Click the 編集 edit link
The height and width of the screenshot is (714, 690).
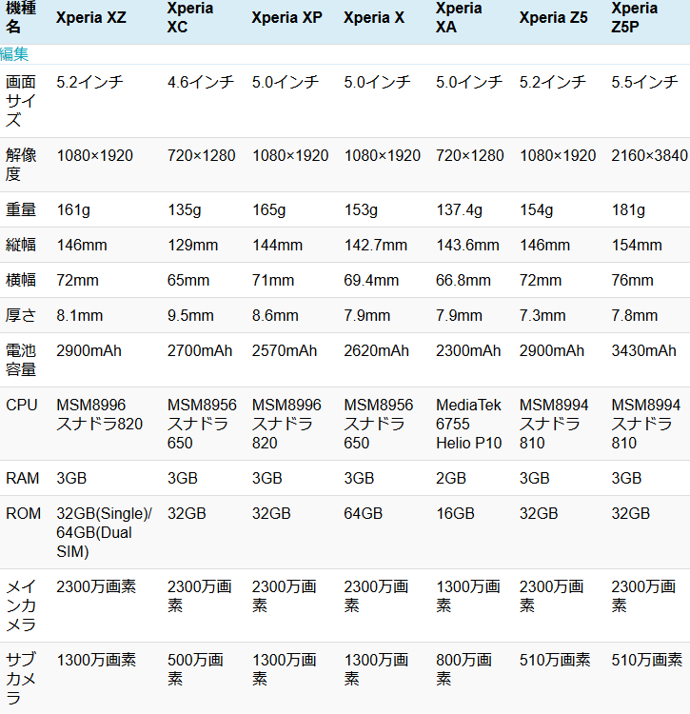(x=14, y=54)
